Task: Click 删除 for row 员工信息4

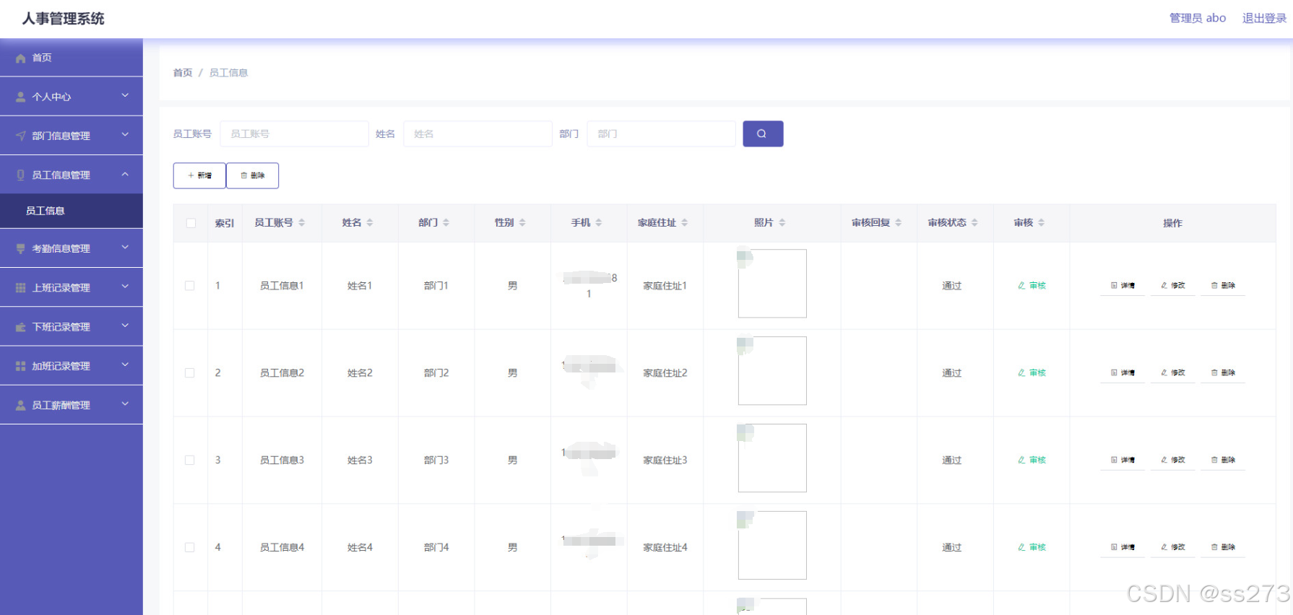Action: tap(1223, 547)
